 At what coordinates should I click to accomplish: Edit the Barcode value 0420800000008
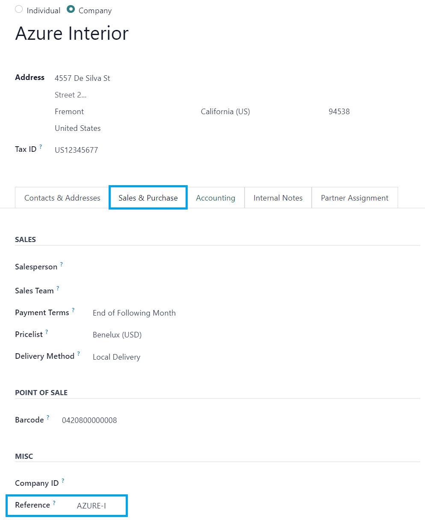tap(89, 420)
